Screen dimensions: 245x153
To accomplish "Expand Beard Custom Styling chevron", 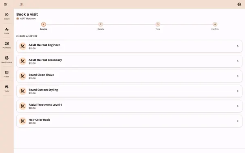I will click(238, 91).
